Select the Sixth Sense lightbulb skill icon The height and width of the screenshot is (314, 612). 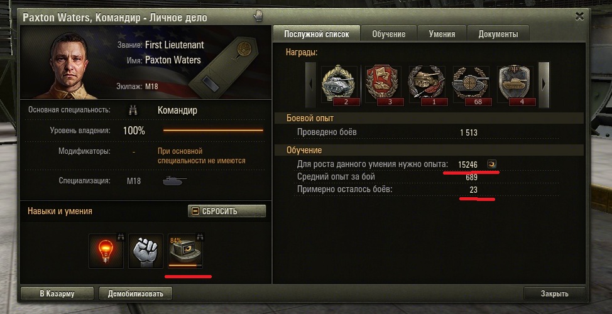(x=106, y=251)
